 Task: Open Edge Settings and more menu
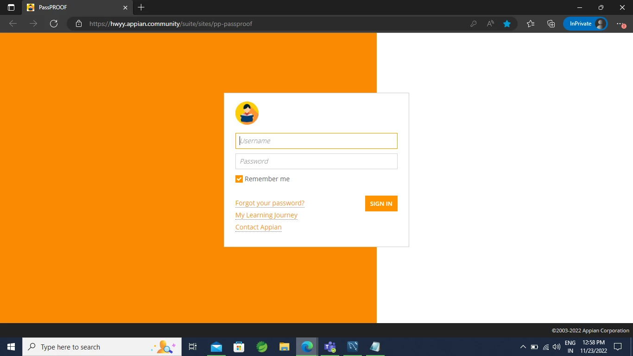click(620, 24)
